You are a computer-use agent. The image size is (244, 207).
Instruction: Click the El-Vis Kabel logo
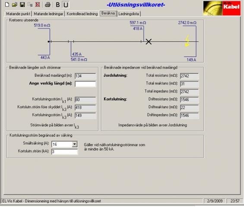[222, 8]
